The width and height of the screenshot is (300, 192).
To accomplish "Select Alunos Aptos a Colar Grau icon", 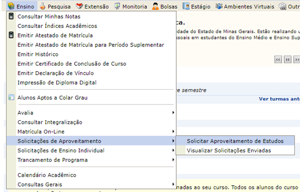I will click(11, 98).
